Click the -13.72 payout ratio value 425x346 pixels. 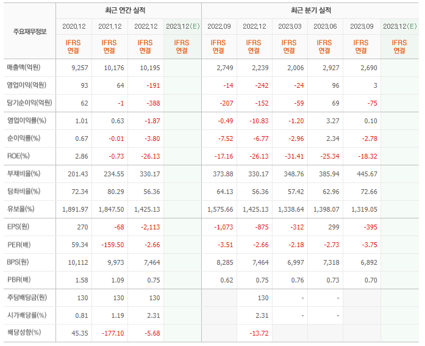259,333
